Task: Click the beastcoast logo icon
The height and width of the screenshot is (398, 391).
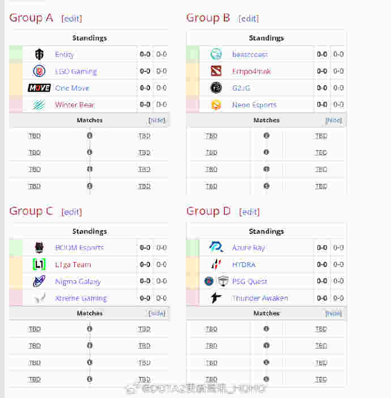Action: [216, 54]
